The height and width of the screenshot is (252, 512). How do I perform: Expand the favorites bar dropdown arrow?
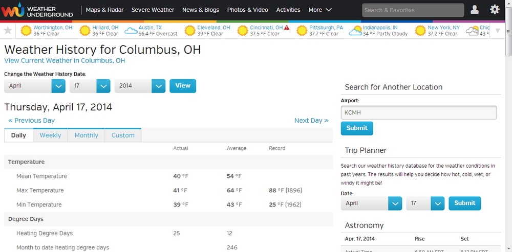coord(498,31)
